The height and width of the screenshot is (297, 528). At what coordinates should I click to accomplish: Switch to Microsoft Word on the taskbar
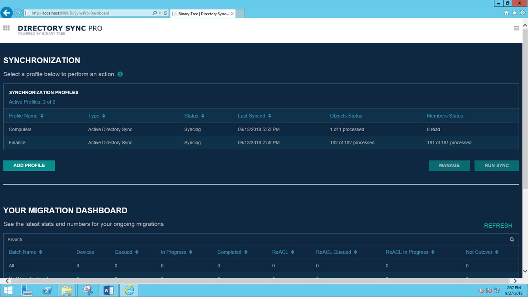point(108,290)
